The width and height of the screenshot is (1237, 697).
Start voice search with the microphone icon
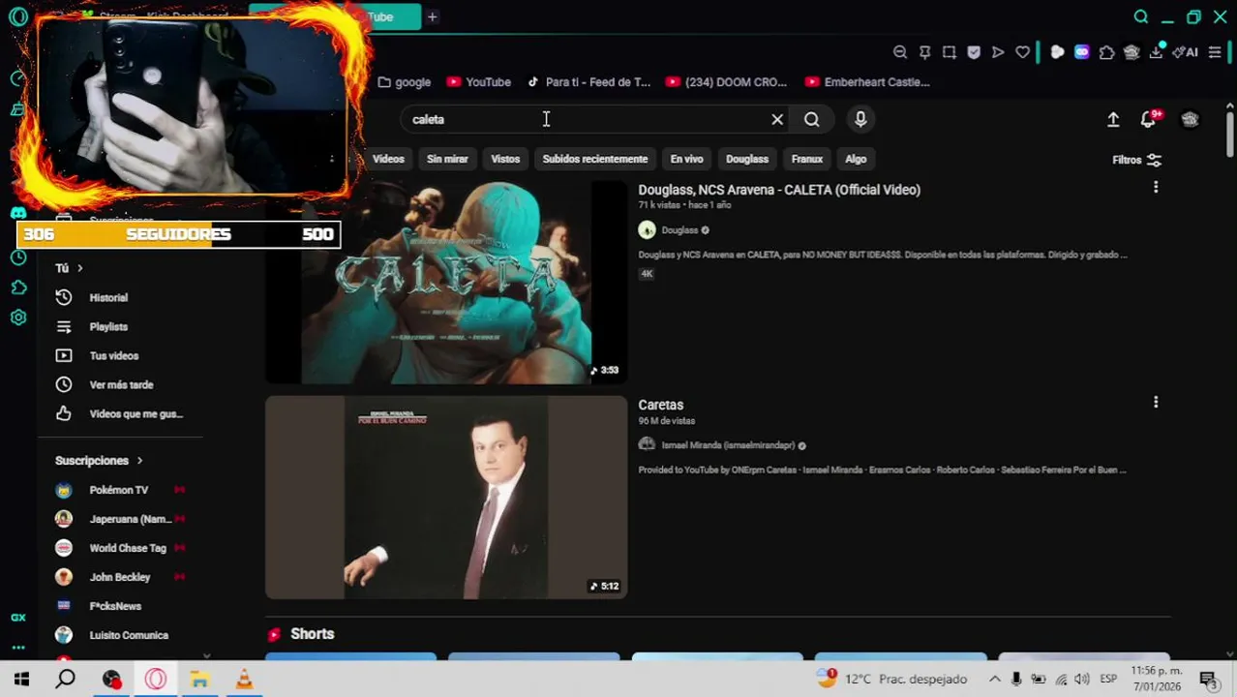[860, 119]
